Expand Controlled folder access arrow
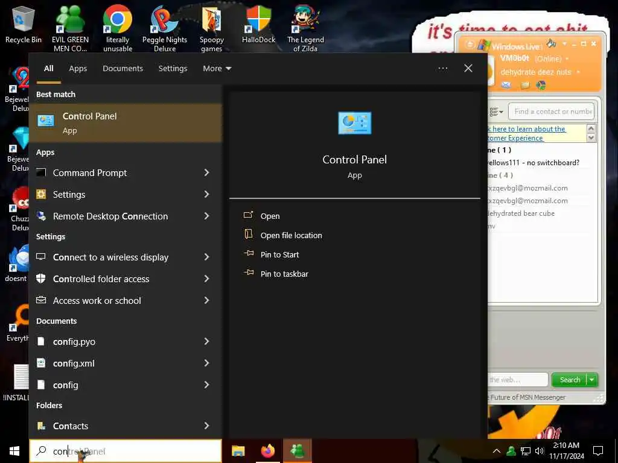 206,279
